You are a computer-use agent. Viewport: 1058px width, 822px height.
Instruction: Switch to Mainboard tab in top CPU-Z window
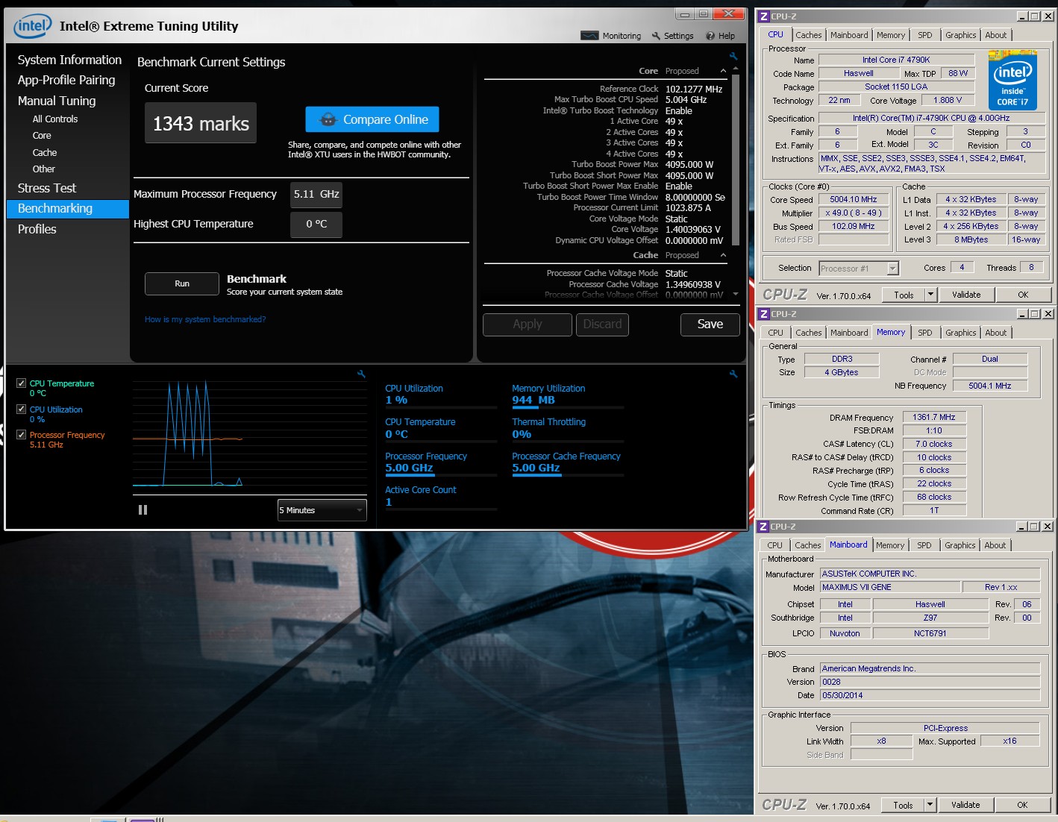pos(849,35)
